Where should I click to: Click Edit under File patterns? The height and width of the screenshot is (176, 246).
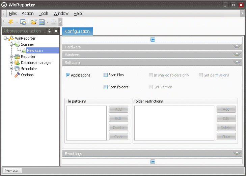[x=118, y=118]
